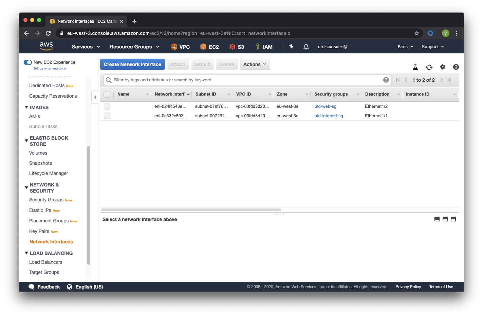The width and height of the screenshot is (483, 317).
Task: Go to next page of results
Action: click(x=441, y=80)
